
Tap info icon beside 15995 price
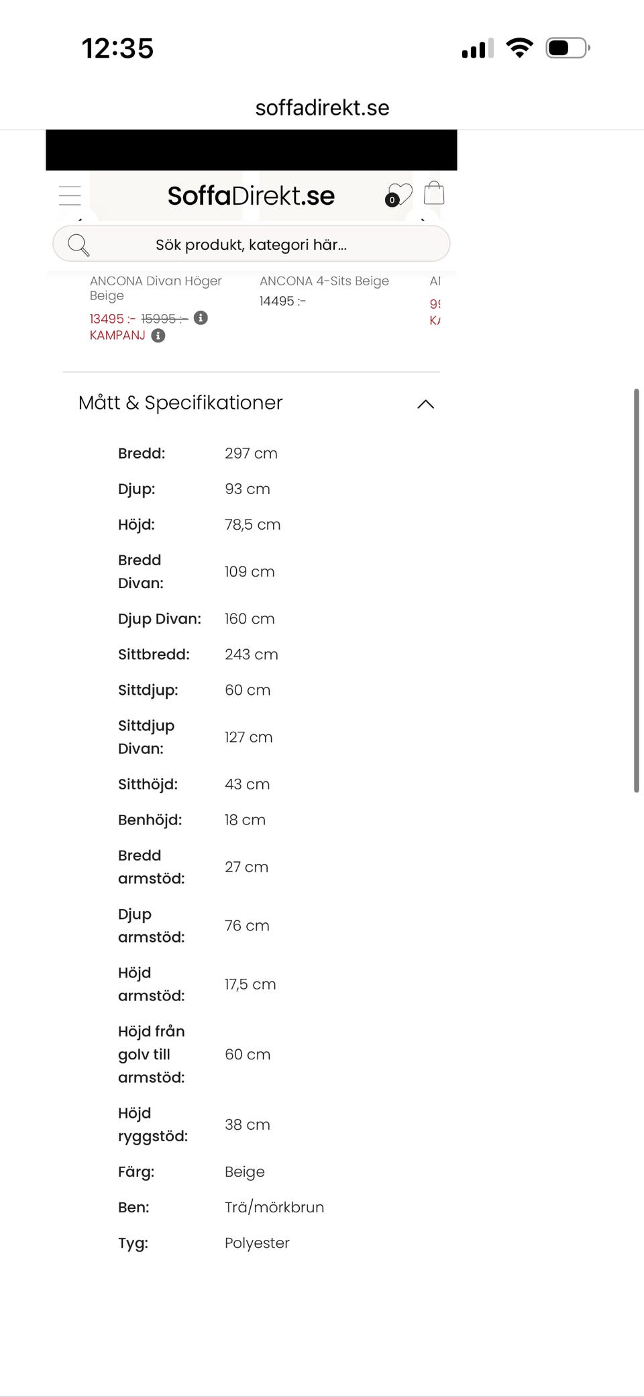click(201, 318)
